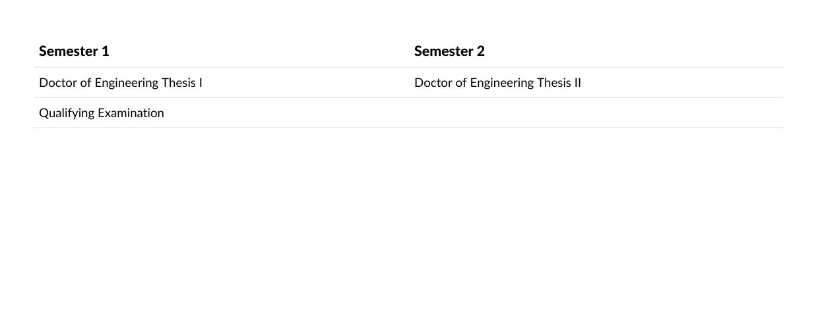Click the word Doctor under Semester 2
The width and height of the screenshot is (818, 329).
pyautogui.click(x=433, y=83)
